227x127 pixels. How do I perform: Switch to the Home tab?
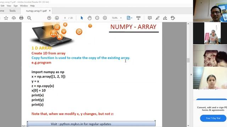(2, 11)
